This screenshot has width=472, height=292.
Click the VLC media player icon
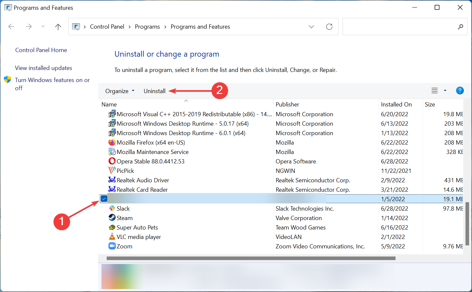[x=111, y=237]
